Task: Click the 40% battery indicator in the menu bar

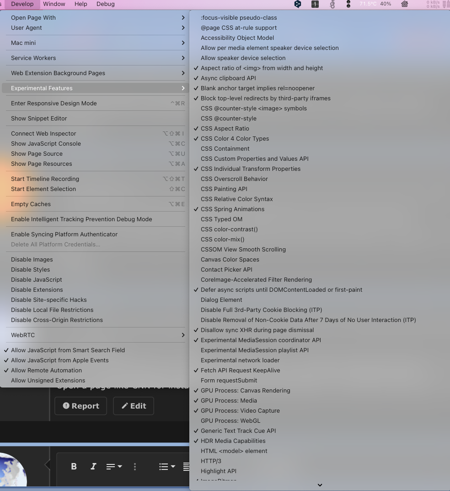Action: pos(385,4)
